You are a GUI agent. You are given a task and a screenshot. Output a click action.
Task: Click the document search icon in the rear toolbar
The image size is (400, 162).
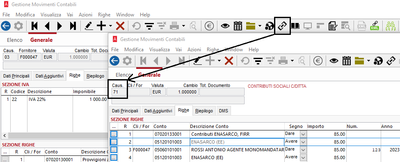[346, 26]
